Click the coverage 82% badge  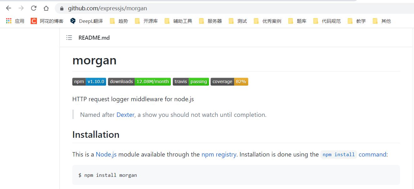[229, 82]
